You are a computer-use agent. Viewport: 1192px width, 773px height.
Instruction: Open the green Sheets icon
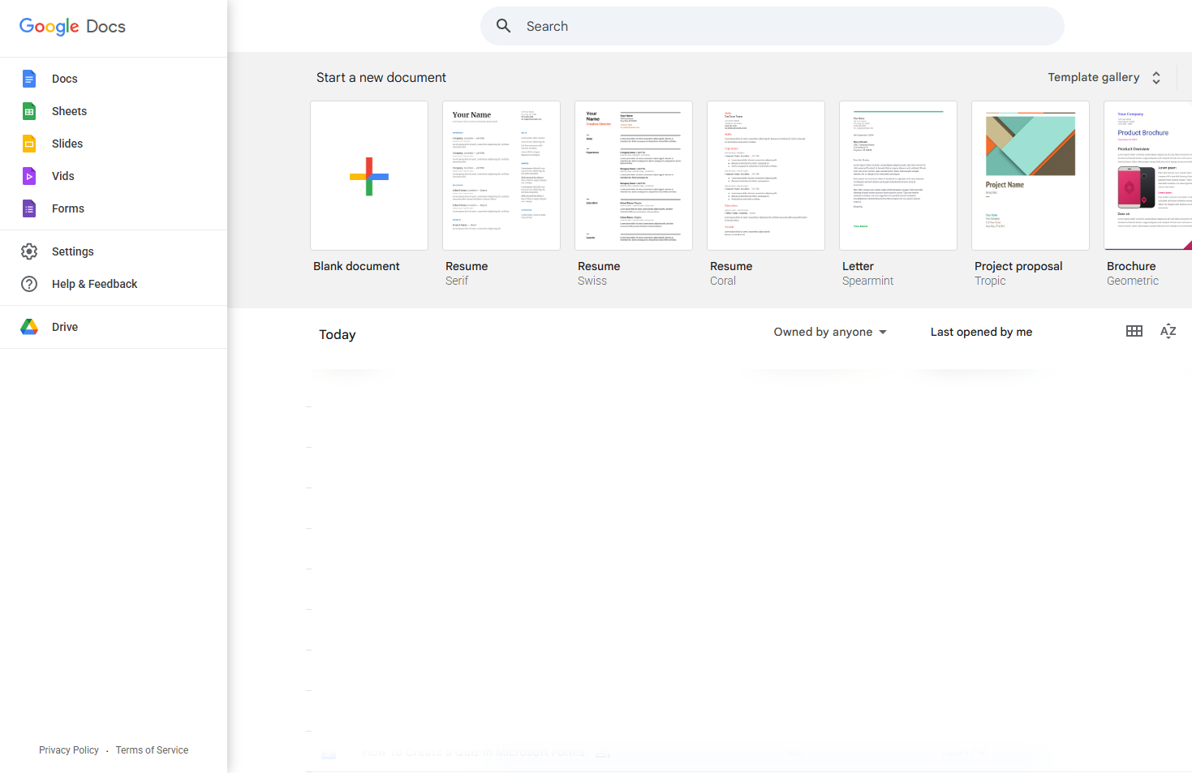point(29,111)
